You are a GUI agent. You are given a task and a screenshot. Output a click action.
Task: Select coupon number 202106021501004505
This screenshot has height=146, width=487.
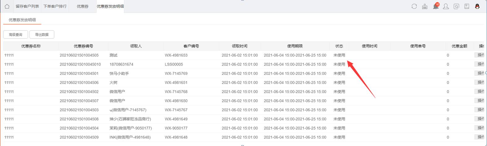pyautogui.click(x=79, y=55)
